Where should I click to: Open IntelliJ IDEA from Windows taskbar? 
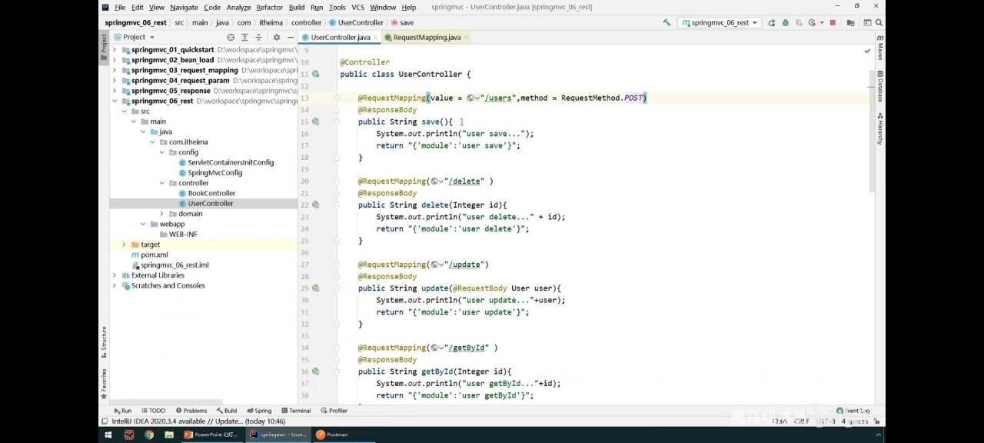[280, 435]
